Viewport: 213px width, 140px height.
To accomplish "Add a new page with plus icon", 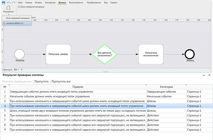I will click(22, 70).
